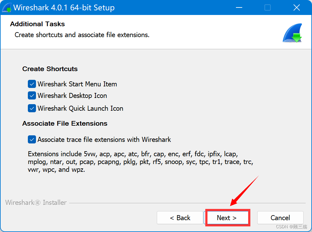Click the subtitle about shortcuts and file extensions
Image resolution: width=312 pixels, height=232 pixels.
[x=82, y=35]
